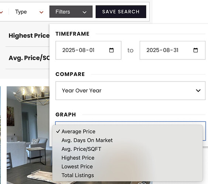Collapse the Filters dropdown panel
Image resolution: width=208 pixels, height=184 pixels.
[71, 12]
